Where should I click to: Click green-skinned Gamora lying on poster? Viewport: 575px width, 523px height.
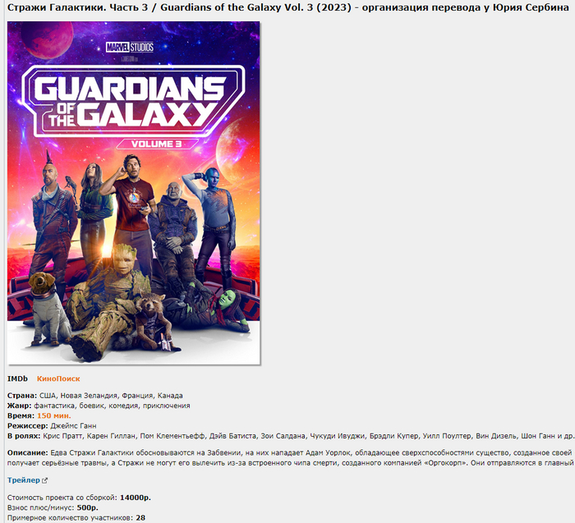[x=213, y=306]
